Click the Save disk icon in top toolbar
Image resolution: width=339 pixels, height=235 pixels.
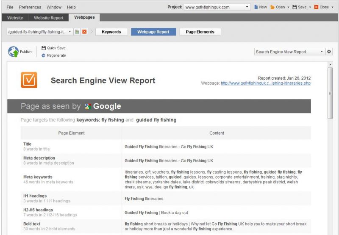pyautogui.click(x=295, y=7)
